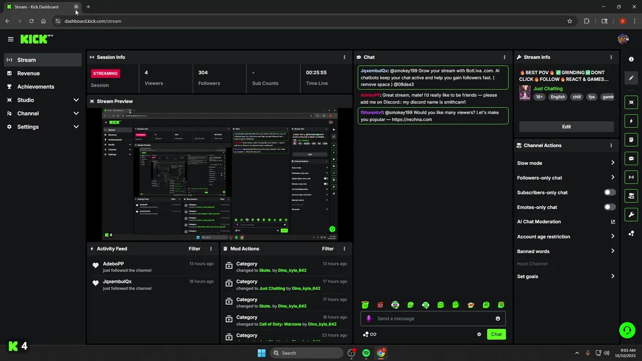Go to Revenue in the sidebar
Screen dimensions: 642x361
pyautogui.click(x=43, y=73)
